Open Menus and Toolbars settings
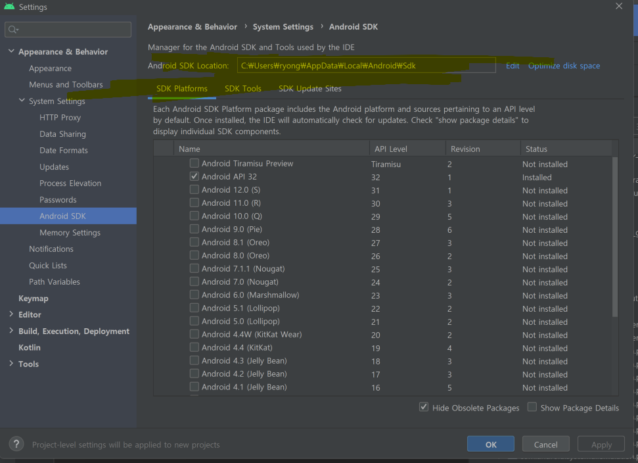This screenshot has height=463, width=638. [66, 85]
